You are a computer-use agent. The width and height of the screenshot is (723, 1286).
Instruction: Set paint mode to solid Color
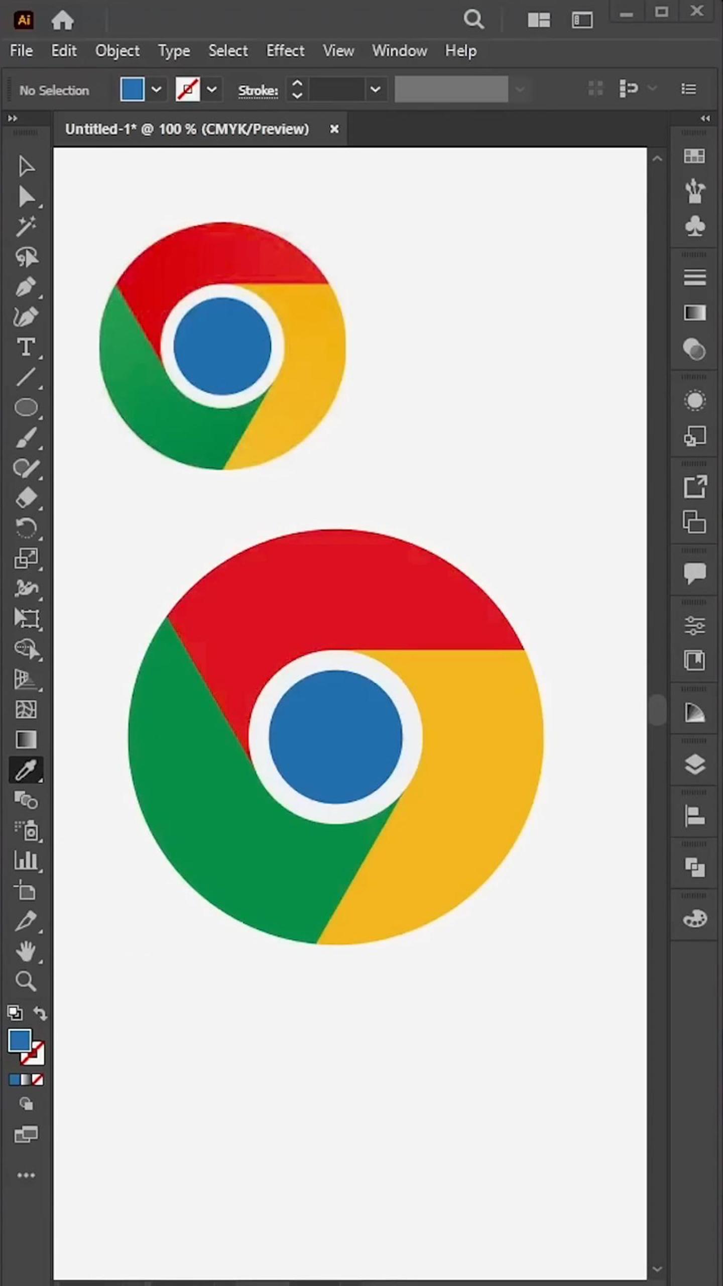click(x=15, y=1079)
